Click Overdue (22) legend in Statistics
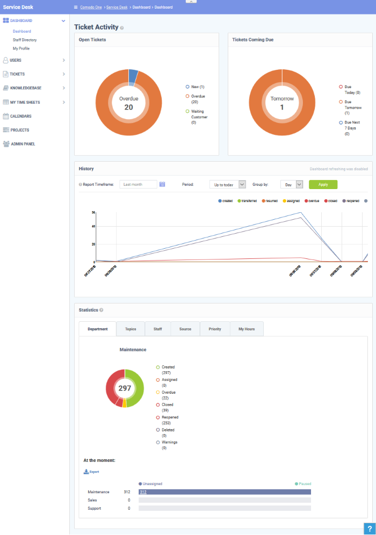 pyautogui.click(x=166, y=395)
